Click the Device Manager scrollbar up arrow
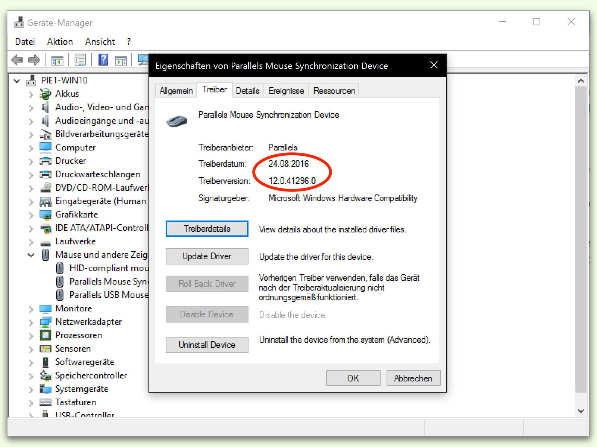 tap(581, 80)
